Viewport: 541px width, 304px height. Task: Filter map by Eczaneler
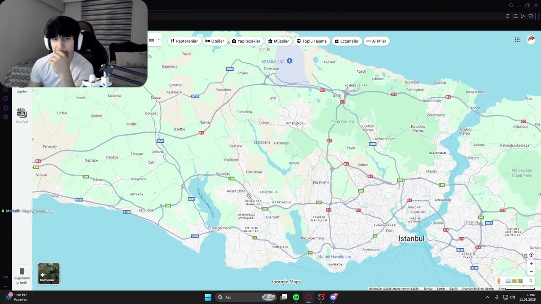(347, 41)
